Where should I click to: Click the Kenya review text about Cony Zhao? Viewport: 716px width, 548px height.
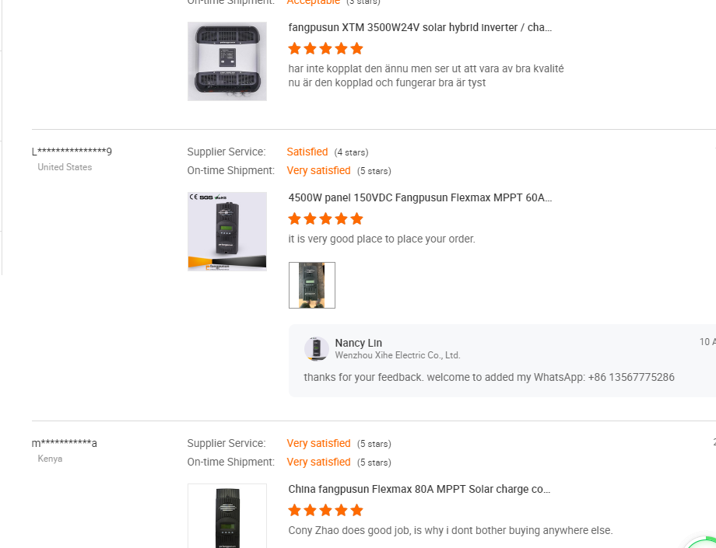click(x=450, y=530)
